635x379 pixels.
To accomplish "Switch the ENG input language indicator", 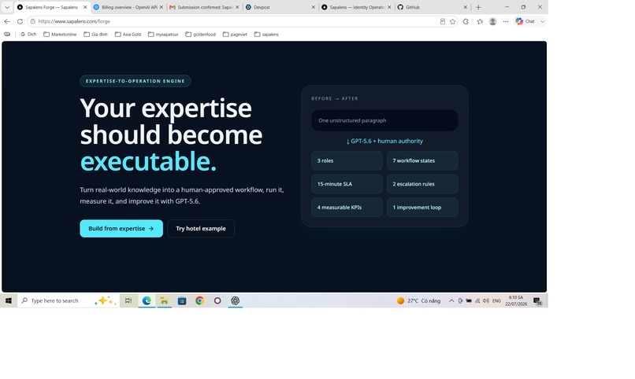I will tap(496, 300).
